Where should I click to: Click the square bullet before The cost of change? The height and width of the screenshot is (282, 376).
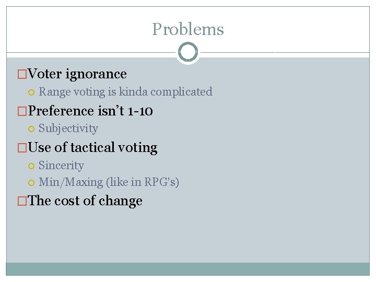22,202
